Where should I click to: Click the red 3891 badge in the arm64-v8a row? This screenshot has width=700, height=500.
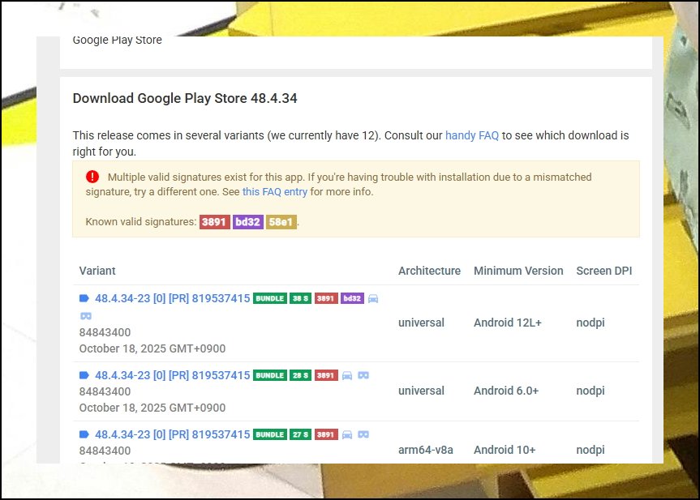pos(326,434)
